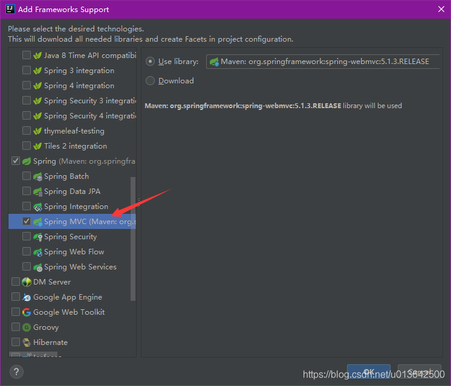Check the Spring Security 4 integration checkbox

(x=27, y=115)
